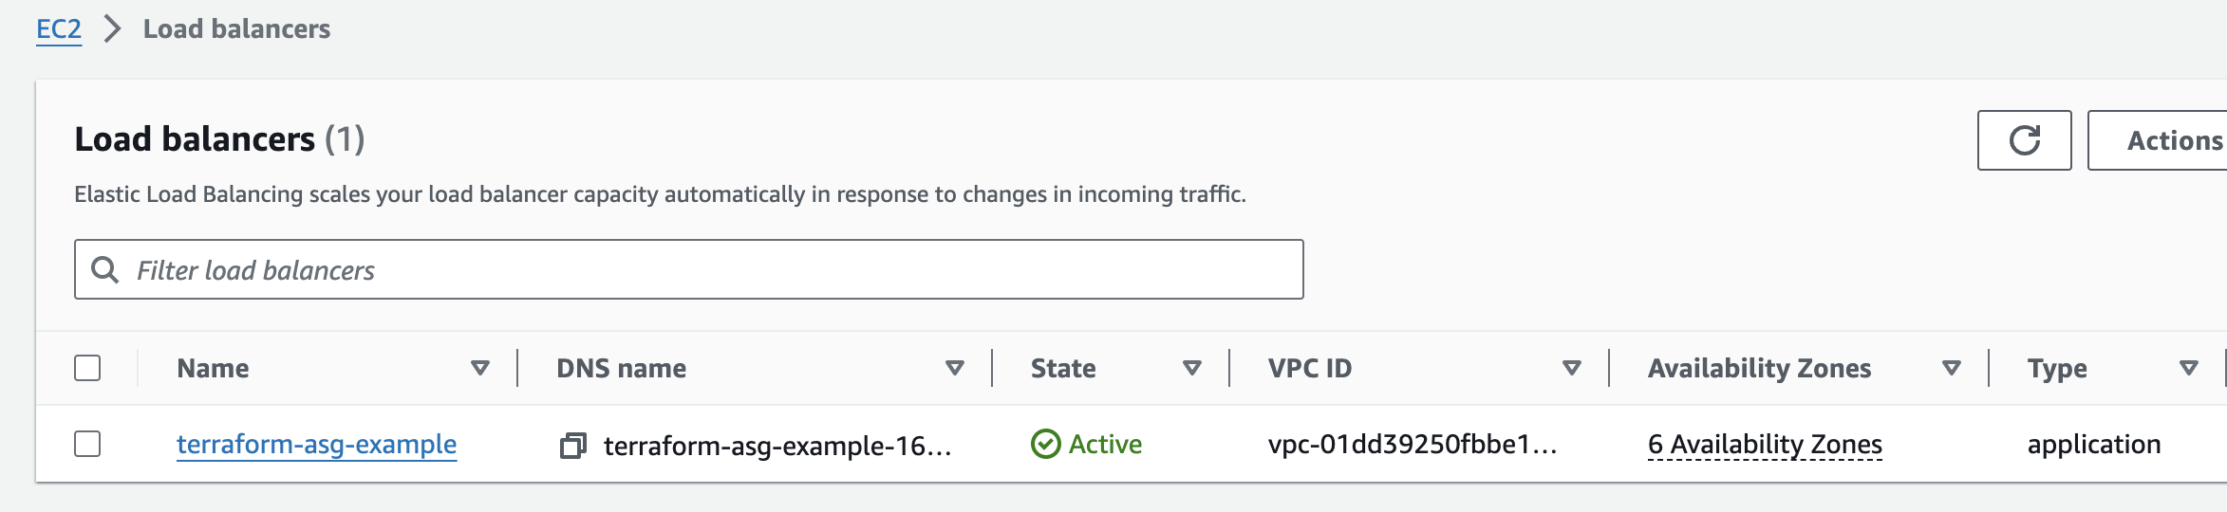
Task: Open the terraform-asg-example load balancer
Action: click(x=316, y=444)
